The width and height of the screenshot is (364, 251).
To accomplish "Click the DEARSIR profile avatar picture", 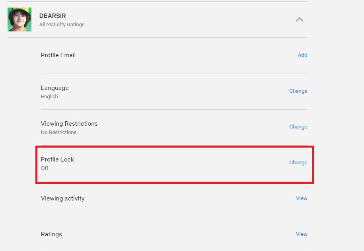I will tap(19, 19).
